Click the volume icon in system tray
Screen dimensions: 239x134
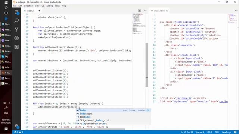click(4, 103)
